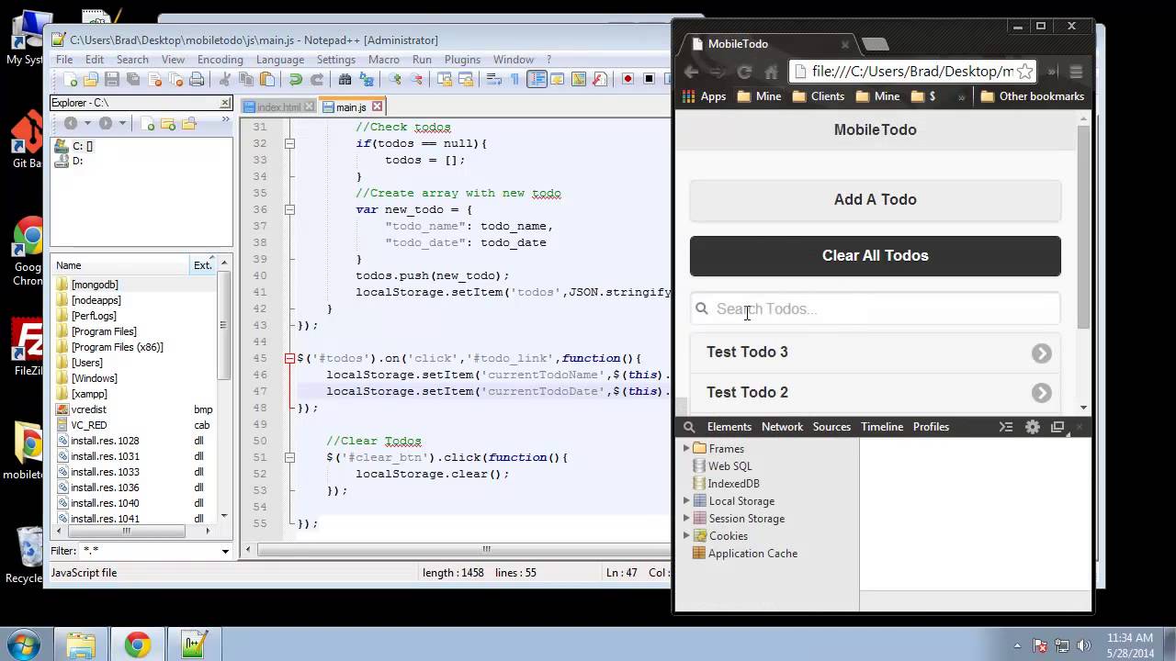Click the Add A Todo button
The width and height of the screenshot is (1176, 661).
[876, 200]
